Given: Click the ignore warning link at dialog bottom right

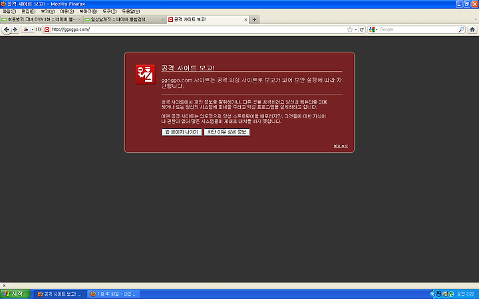Looking at the screenshot, I should pos(341,146).
